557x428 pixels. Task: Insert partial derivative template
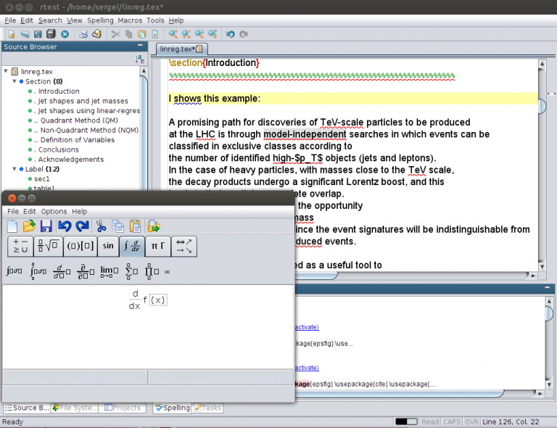(86, 271)
